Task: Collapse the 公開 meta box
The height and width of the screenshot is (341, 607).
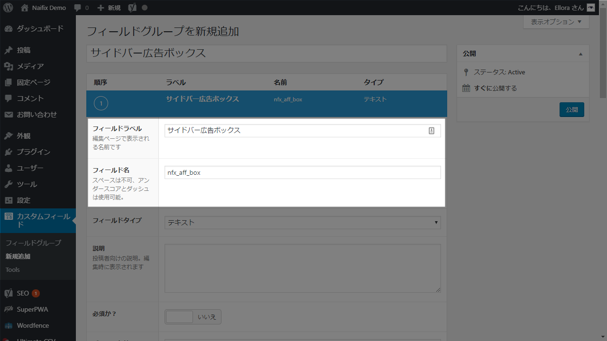Action: tap(580, 54)
